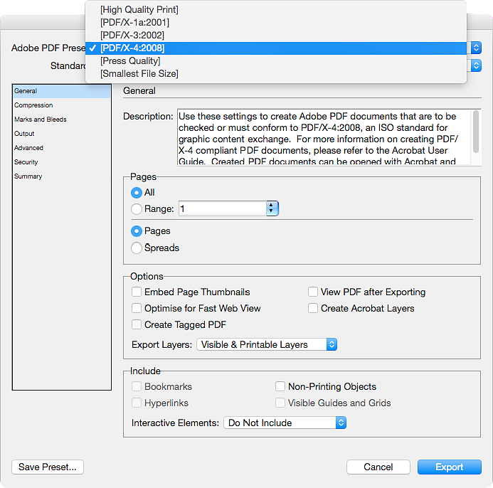Image resolution: width=493 pixels, height=488 pixels.
Task: Open the Marks and Bleeds panel
Action: (x=62, y=120)
